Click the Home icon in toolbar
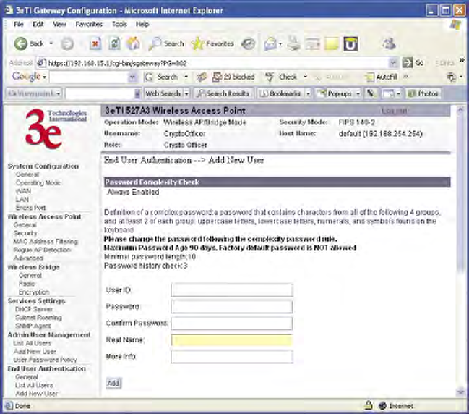The image size is (469, 414). coord(134,43)
